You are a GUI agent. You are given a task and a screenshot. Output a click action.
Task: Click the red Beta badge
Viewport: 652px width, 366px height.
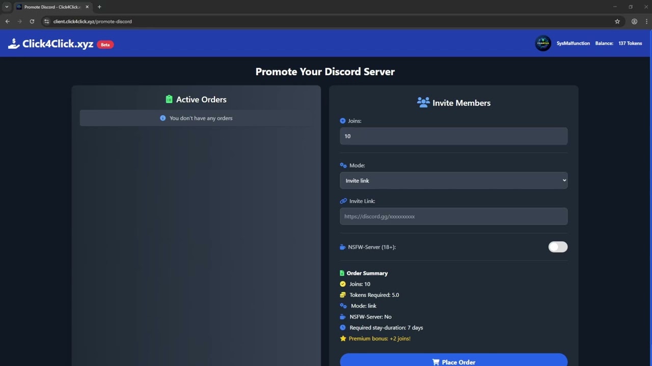coord(105,45)
